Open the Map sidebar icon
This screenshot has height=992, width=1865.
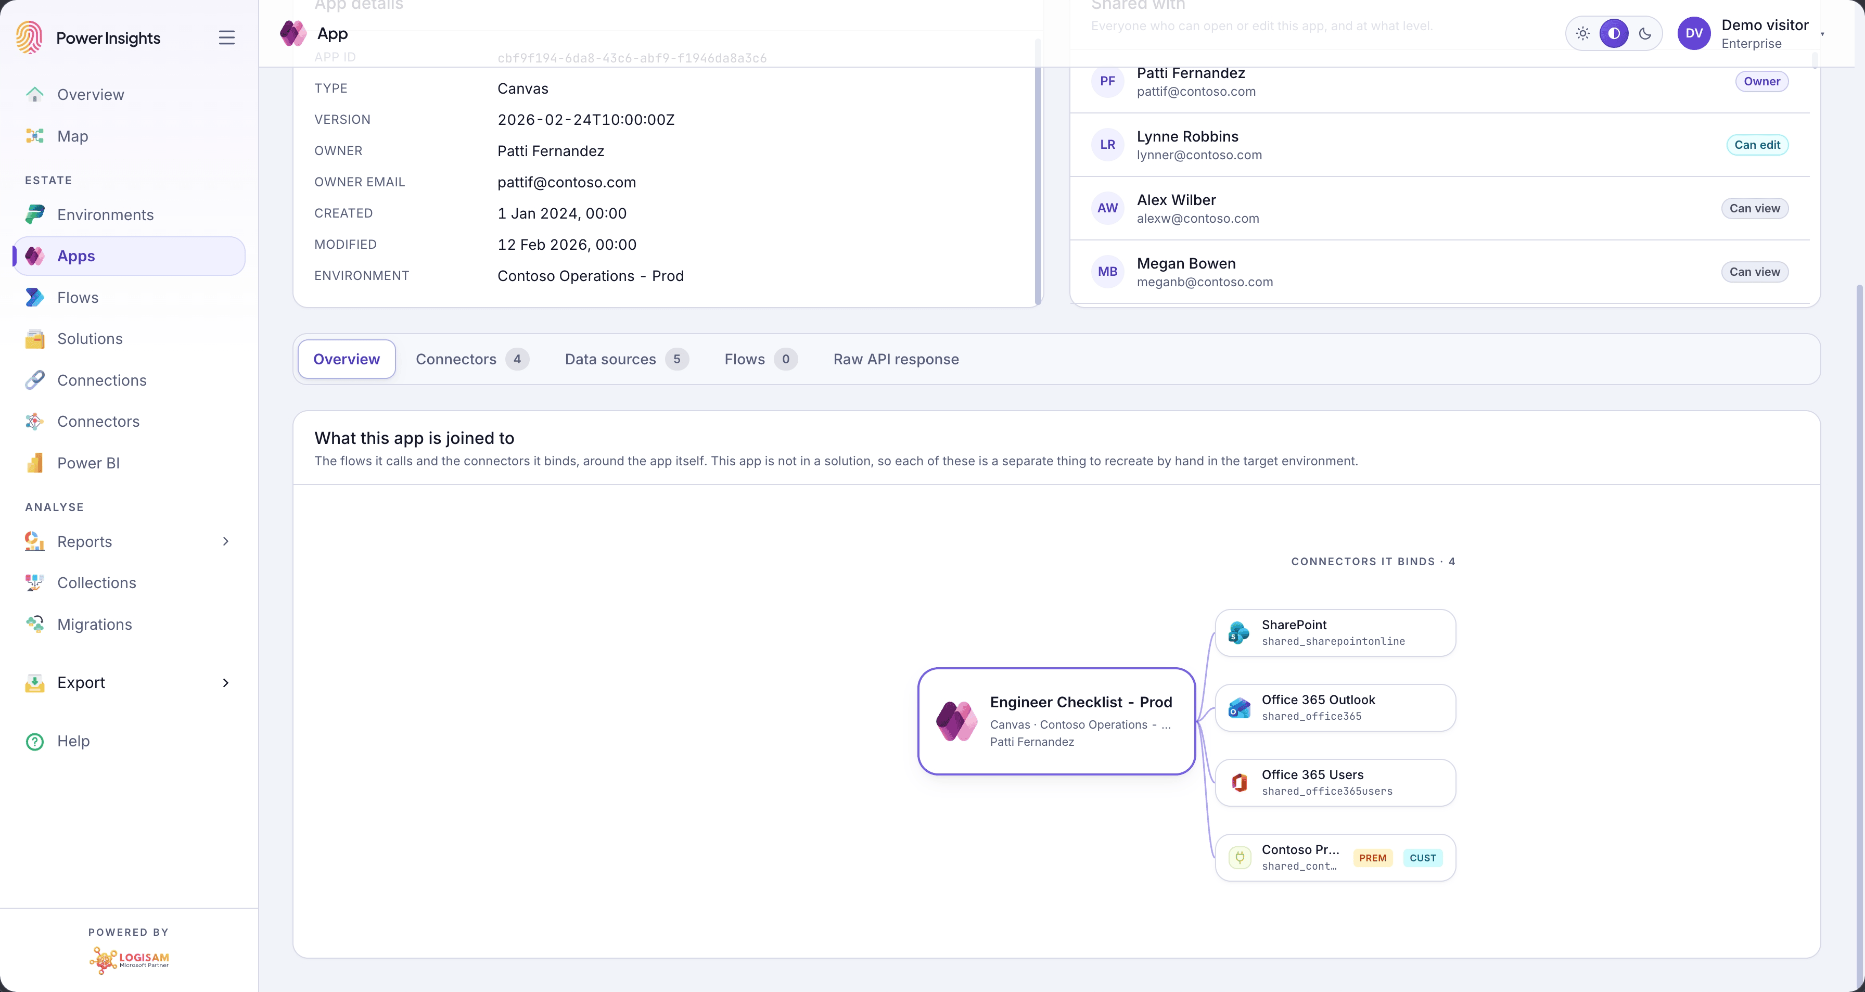(35, 136)
